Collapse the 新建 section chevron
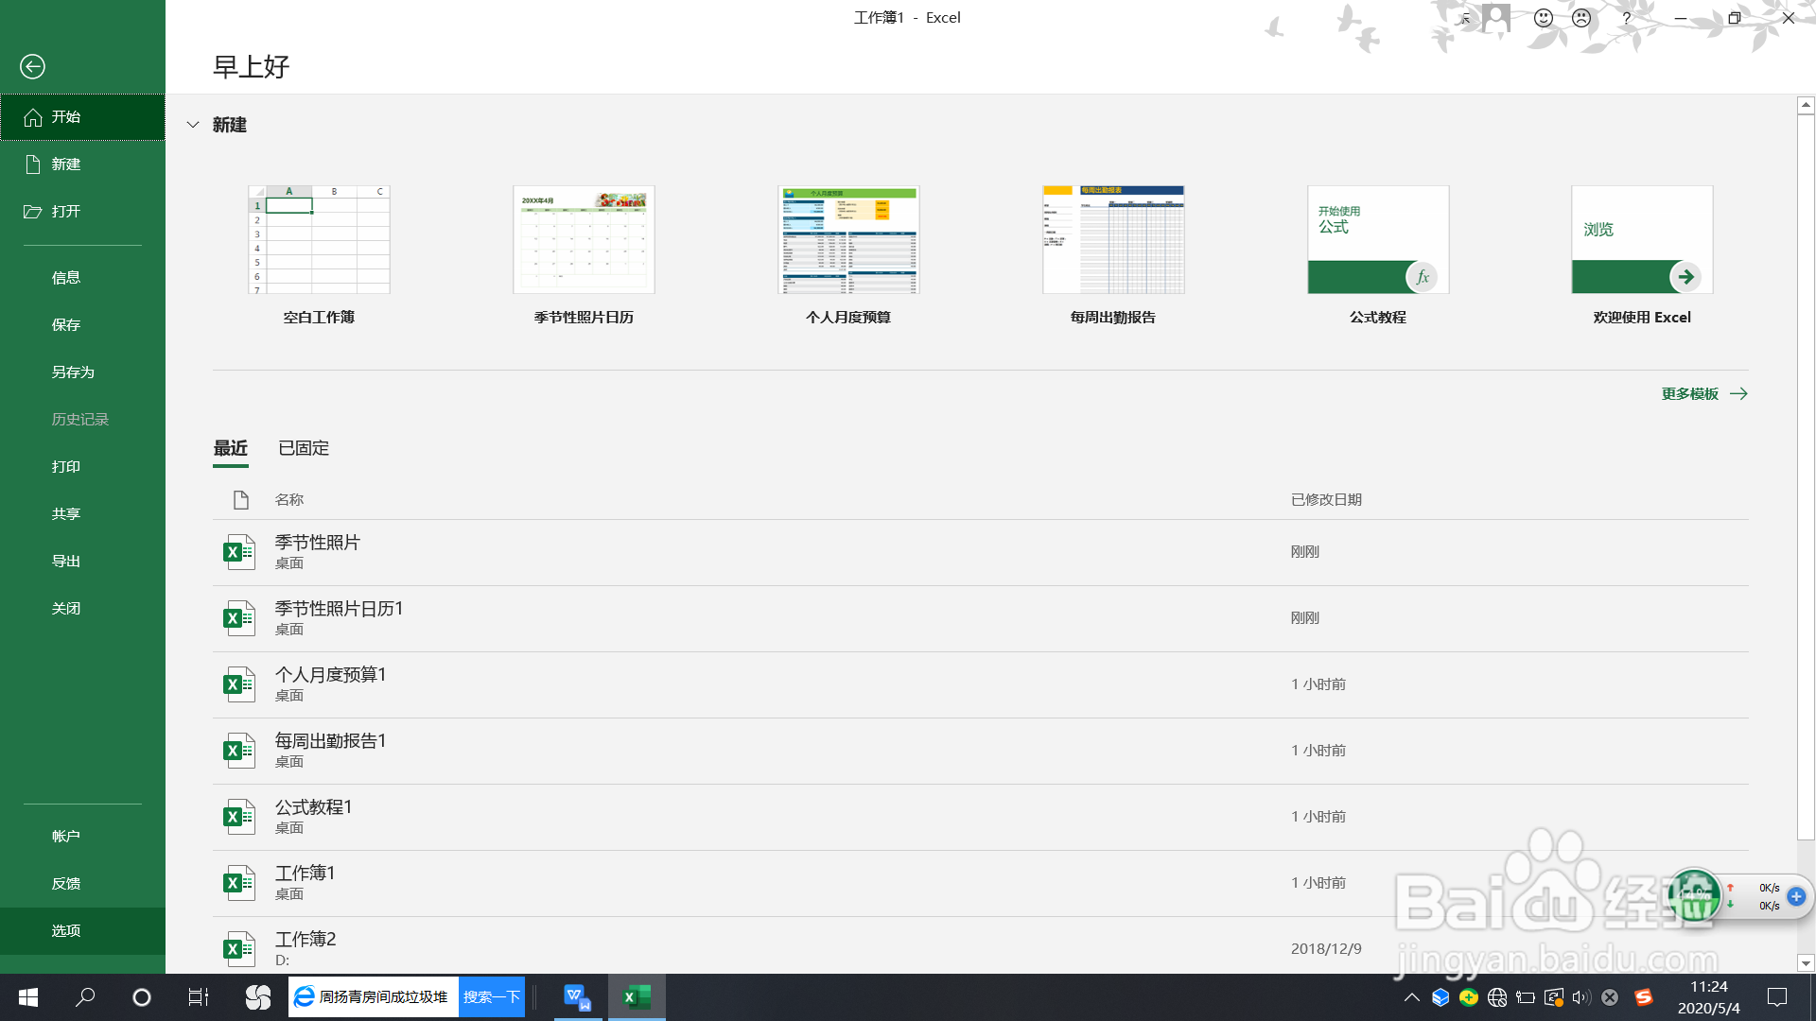Viewport: 1816px width, 1021px height. tap(193, 125)
